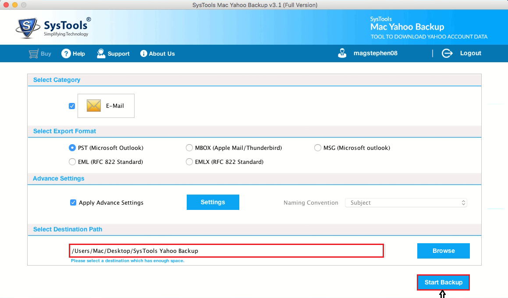This screenshot has width=508, height=298.
Task: Open the Naming Convention Subject dropdown
Action: coord(406,203)
